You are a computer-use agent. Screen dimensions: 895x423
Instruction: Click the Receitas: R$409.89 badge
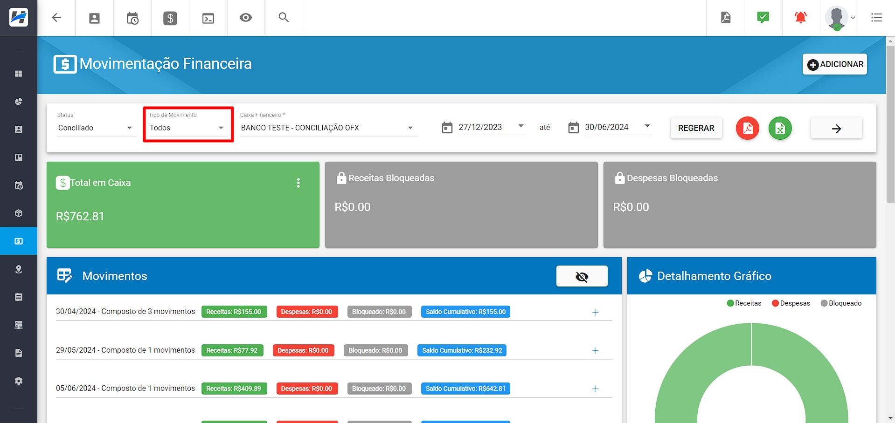[x=234, y=389]
